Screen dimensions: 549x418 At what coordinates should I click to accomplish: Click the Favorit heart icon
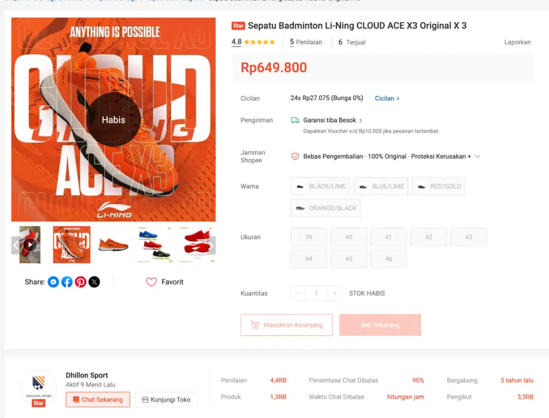click(152, 282)
